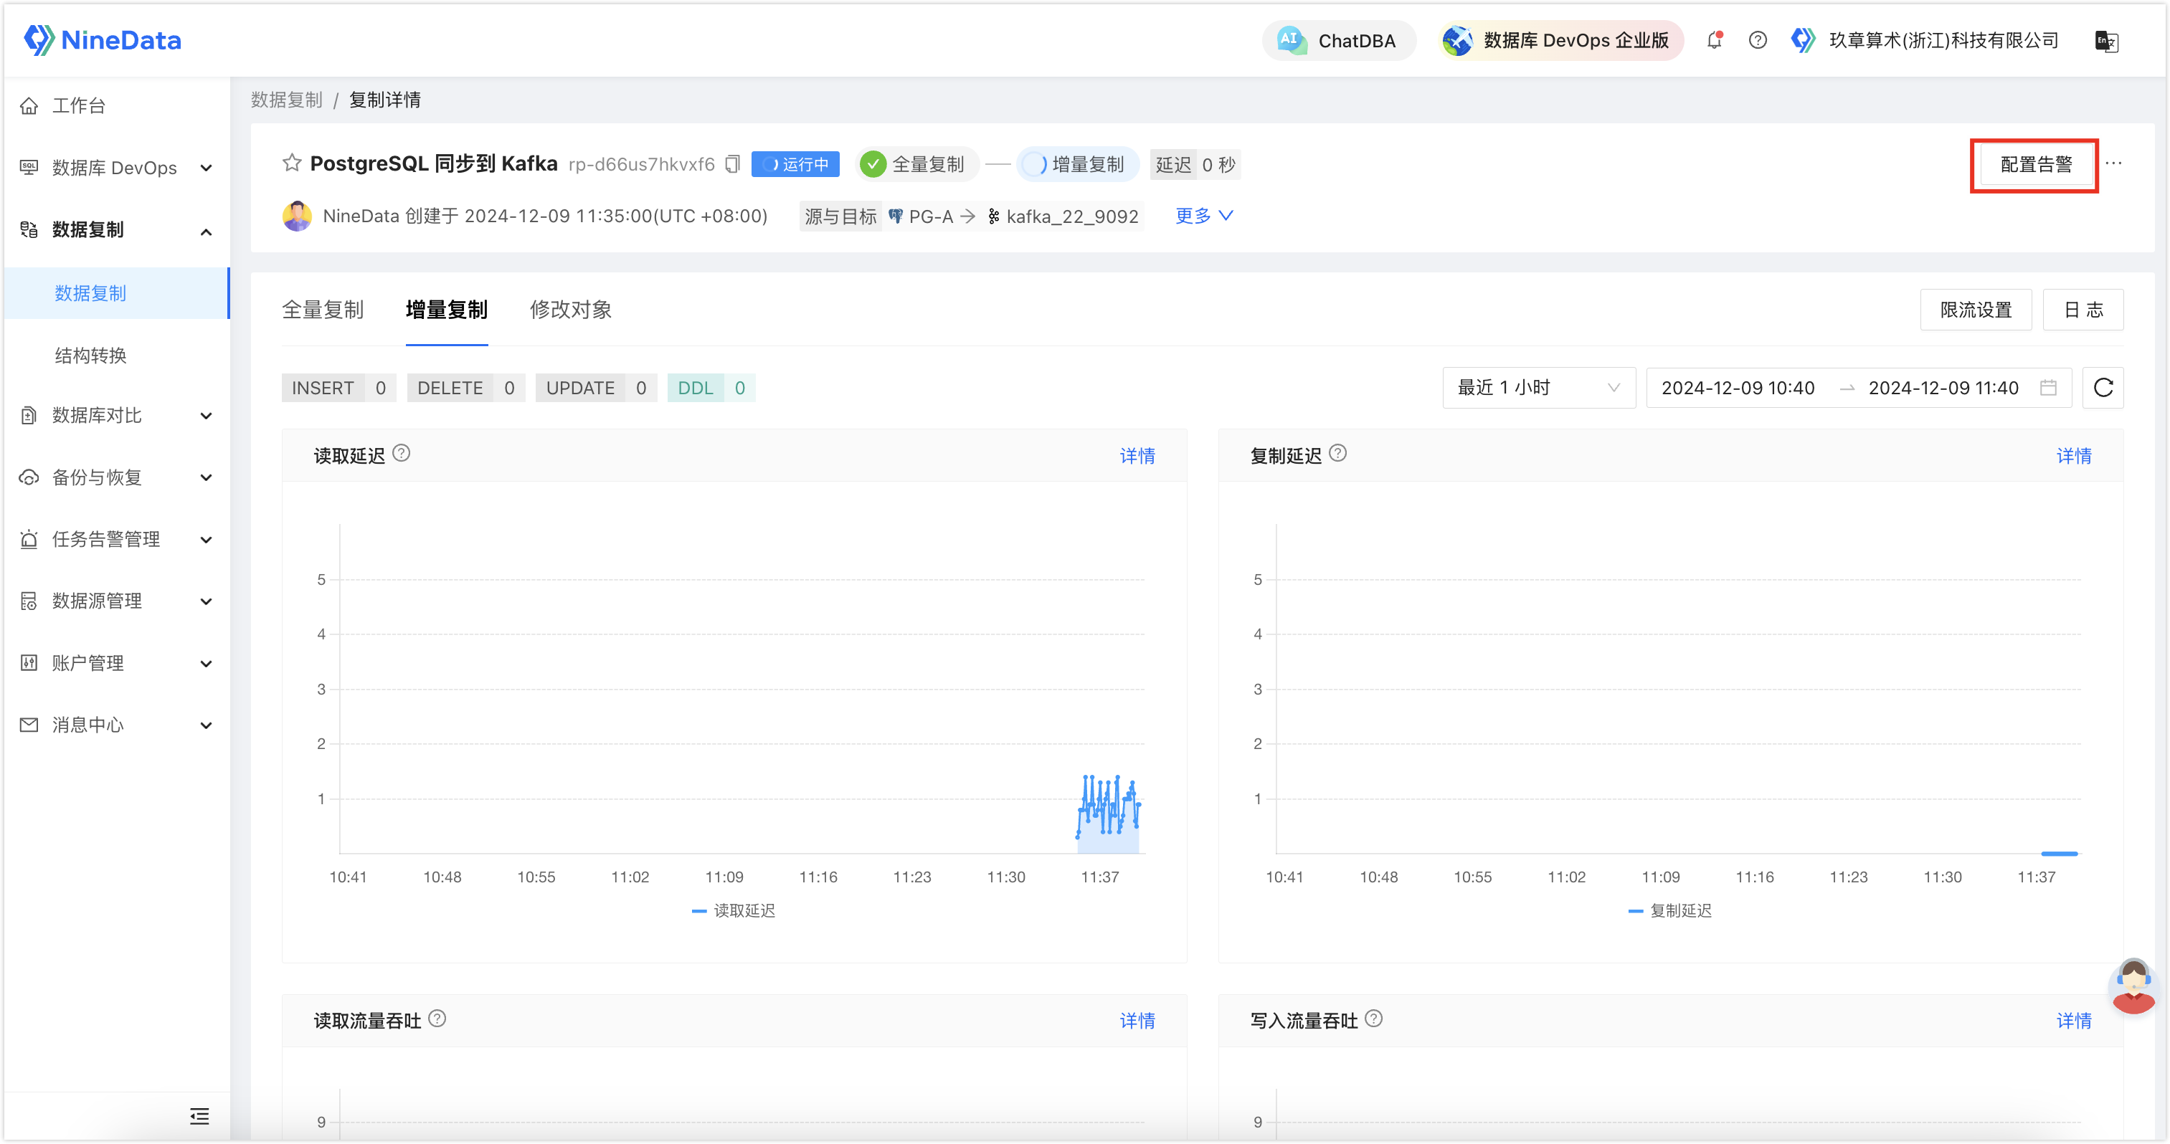
Task: Expand 更多 details
Action: pos(1205,216)
